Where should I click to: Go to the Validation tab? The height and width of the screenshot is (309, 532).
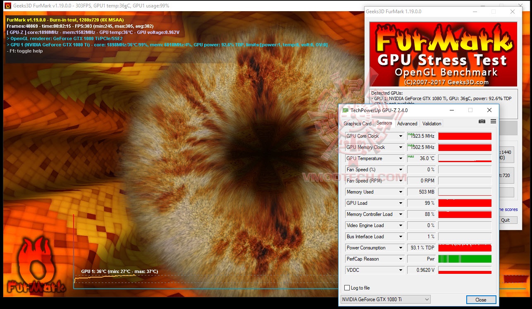pos(432,124)
